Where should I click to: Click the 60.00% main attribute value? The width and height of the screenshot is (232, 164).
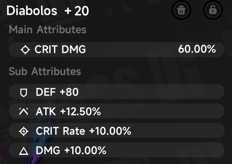197,49
